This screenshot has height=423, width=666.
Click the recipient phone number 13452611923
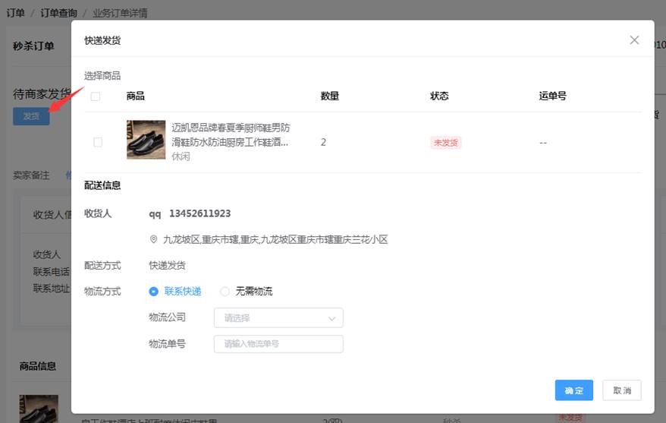[199, 213]
